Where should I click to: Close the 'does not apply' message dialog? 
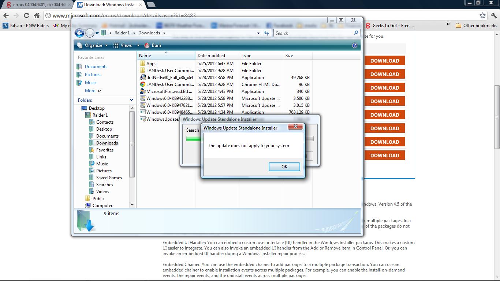click(x=295, y=127)
